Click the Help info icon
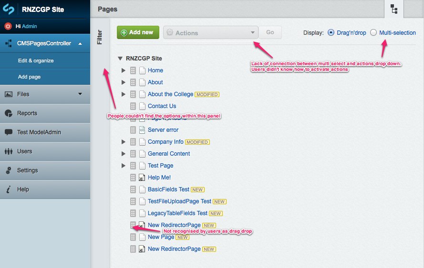424x268 pixels. coord(8,189)
